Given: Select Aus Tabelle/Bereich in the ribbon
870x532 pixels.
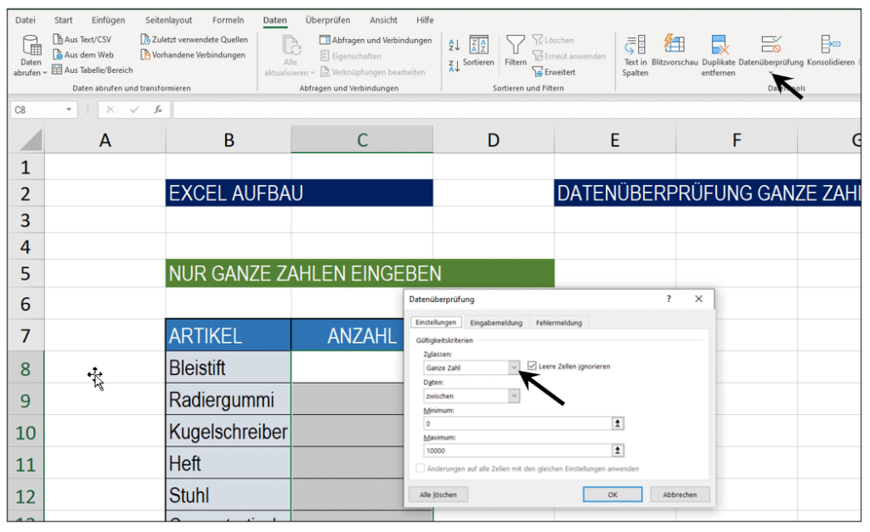Looking at the screenshot, I should (x=92, y=70).
